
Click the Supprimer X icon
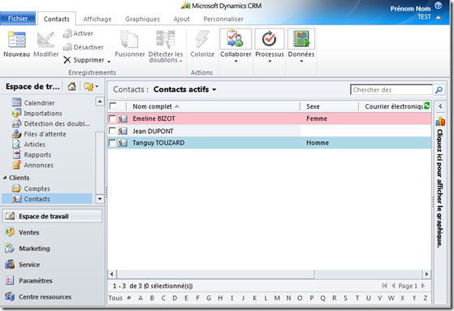(67, 60)
